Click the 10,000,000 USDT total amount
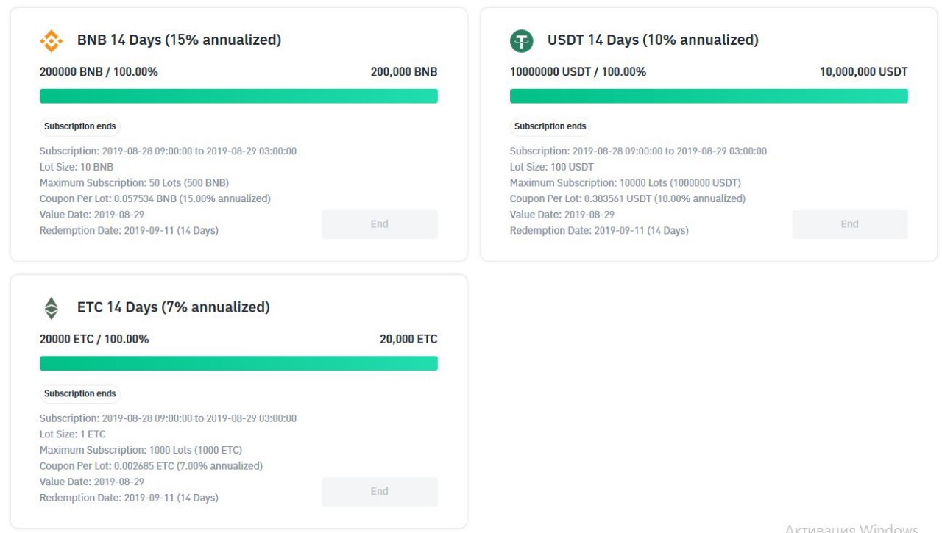The width and height of the screenshot is (942, 533). pos(863,72)
